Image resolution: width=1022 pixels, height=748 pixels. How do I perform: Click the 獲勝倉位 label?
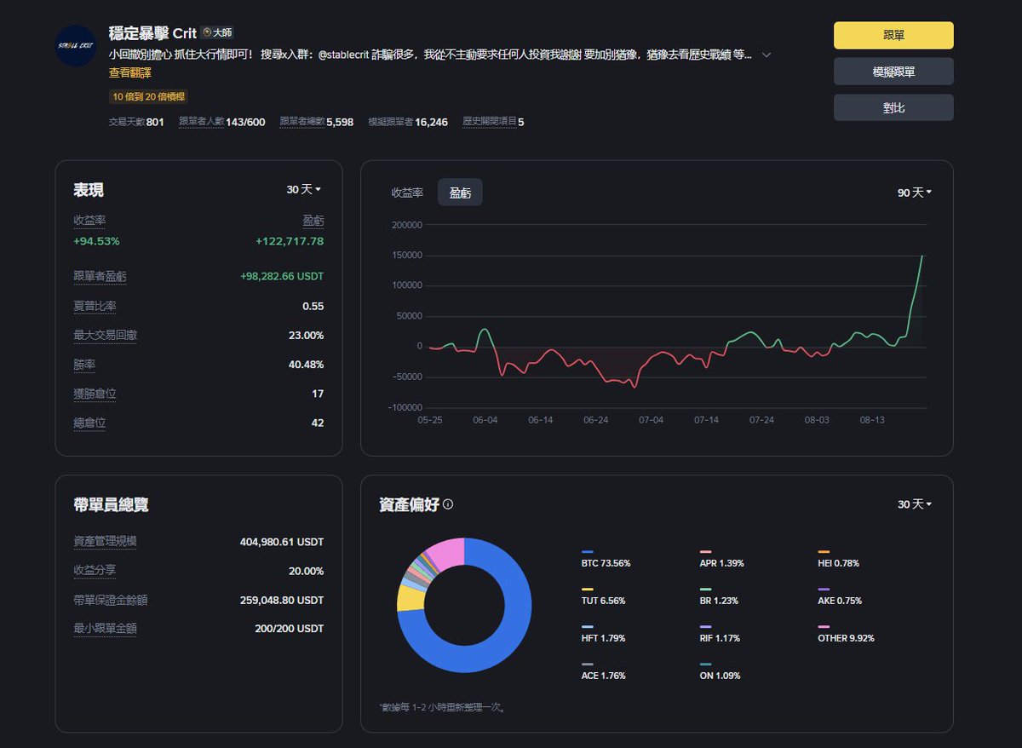pos(95,394)
